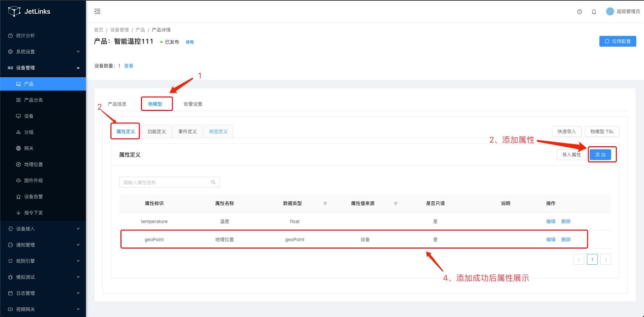Screen dimensions: 644x317
Task: Open 地理位置 in the sidebar
Action: [43, 164]
